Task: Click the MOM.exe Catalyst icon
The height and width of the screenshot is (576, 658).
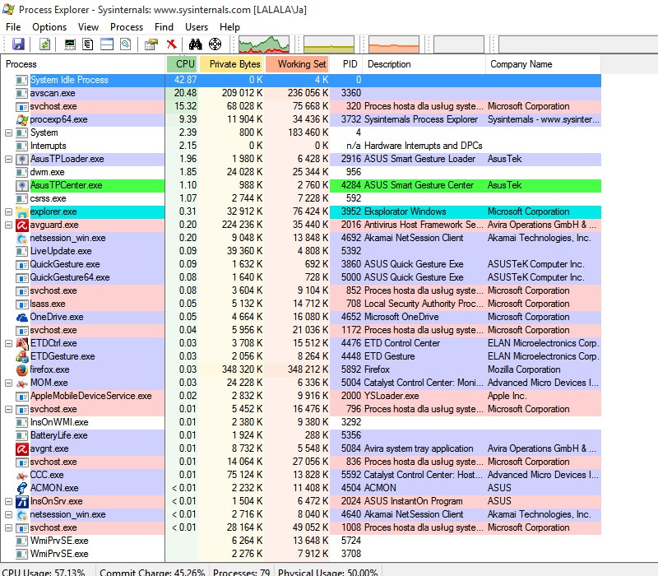Action: pos(22,383)
